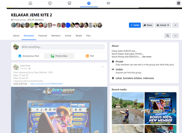Click the search group magnifier icon
Viewport: 182px width, 133px height.
167,36
